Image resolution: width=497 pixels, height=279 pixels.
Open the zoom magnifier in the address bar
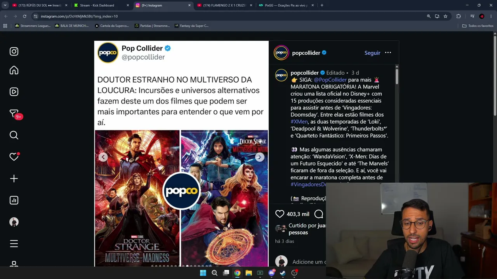429,16
